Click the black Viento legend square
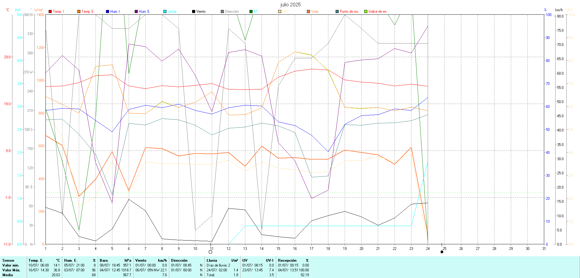This screenshot has width=580, height=278. coord(194,11)
